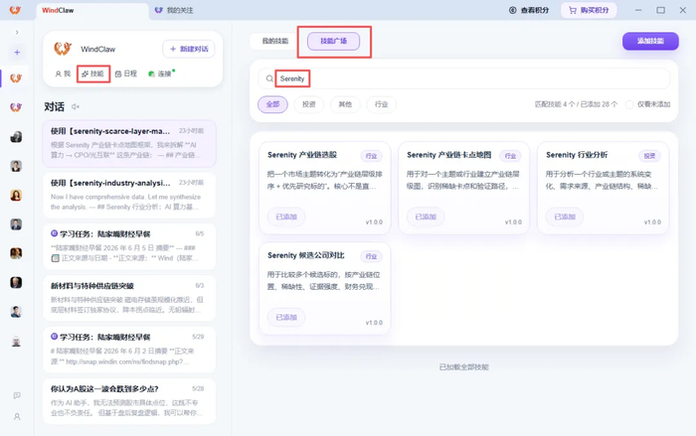Viewport: 696px width, 436px height.
Task: Click the 行业 tag on Serenity 产业链卡点地图 card
Action: coord(510,156)
